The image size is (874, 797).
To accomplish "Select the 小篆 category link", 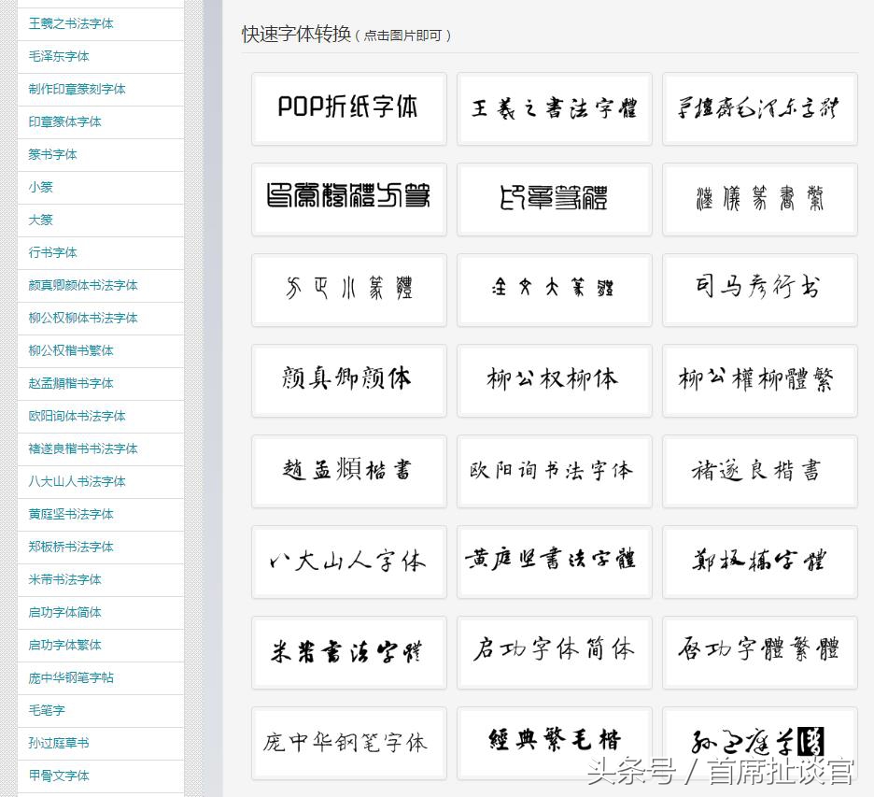I will (40, 187).
